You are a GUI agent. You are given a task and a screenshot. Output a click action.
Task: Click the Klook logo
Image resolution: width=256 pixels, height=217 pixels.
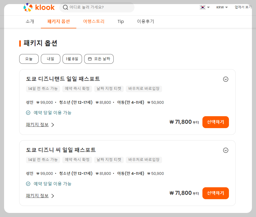pos(39,7)
